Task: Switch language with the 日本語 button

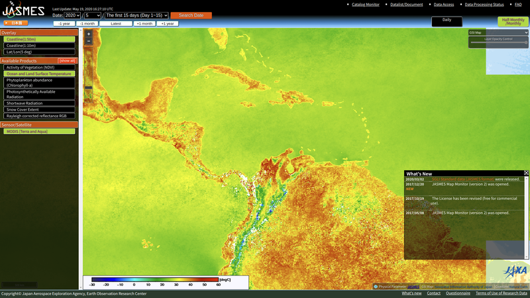Action: [16, 23]
